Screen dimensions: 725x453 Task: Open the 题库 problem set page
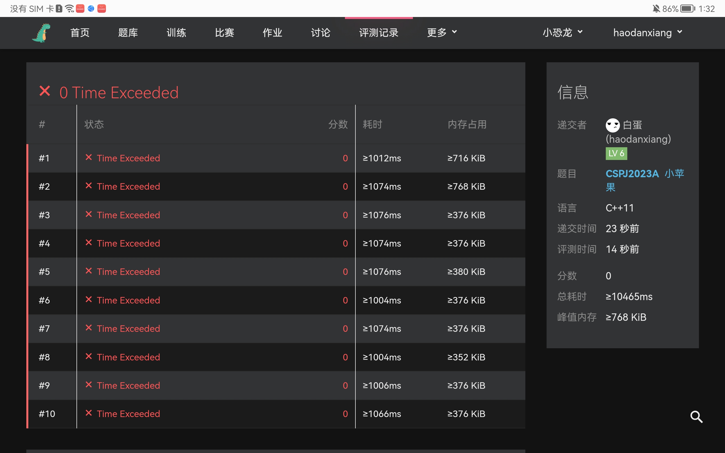pos(128,32)
